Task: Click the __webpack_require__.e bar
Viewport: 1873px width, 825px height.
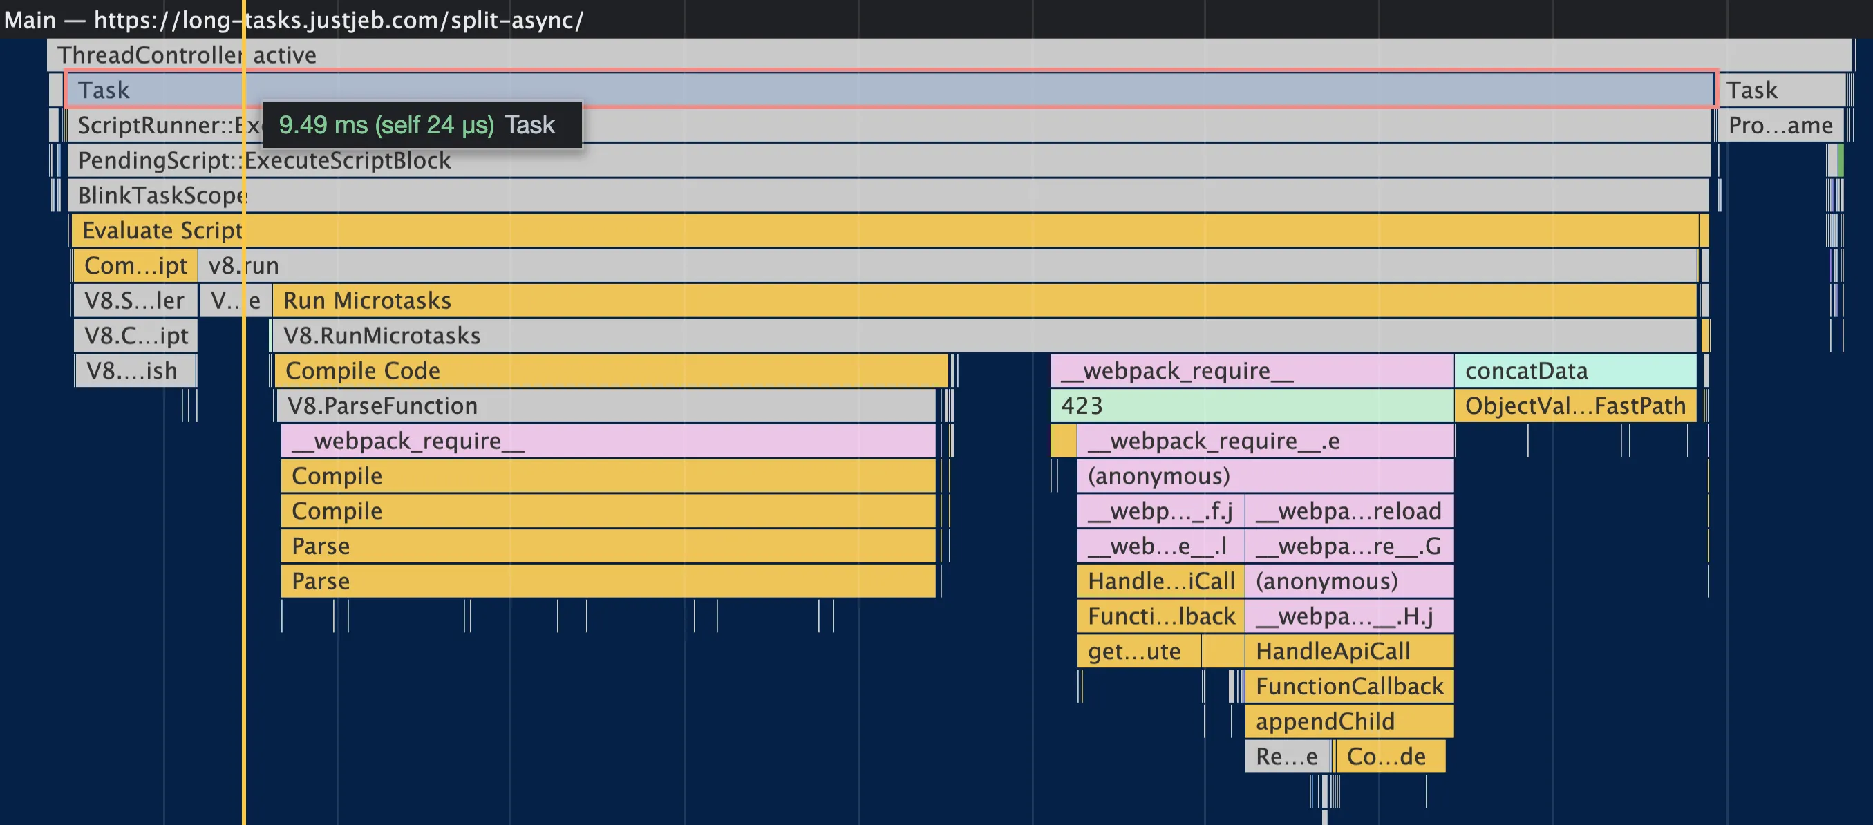Action: pyautogui.click(x=1266, y=442)
